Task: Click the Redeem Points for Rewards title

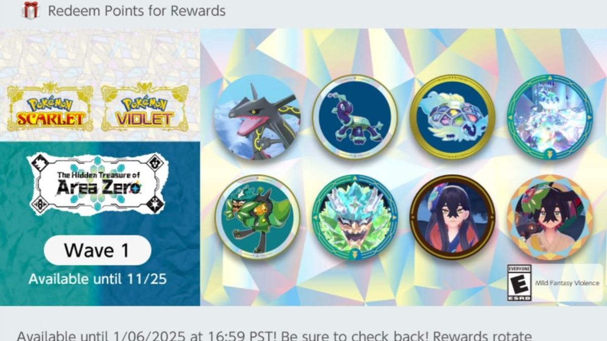Action: [x=137, y=11]
